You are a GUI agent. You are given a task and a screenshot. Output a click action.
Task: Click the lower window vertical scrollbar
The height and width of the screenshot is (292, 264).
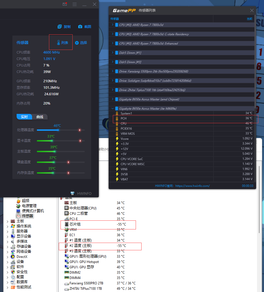pyautogui.click(x=259, y=199)
